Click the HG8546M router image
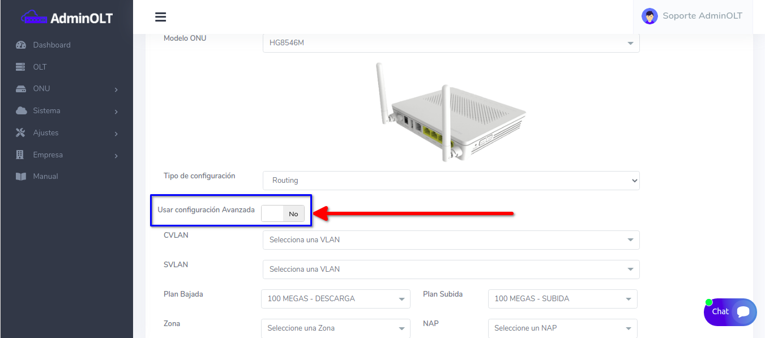The height and width of the screenshot is (338, 765). pos(451,112)
